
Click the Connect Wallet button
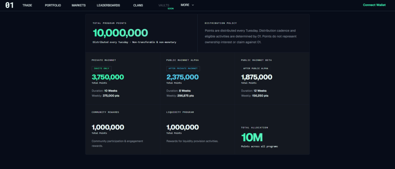tap(374, 5)
